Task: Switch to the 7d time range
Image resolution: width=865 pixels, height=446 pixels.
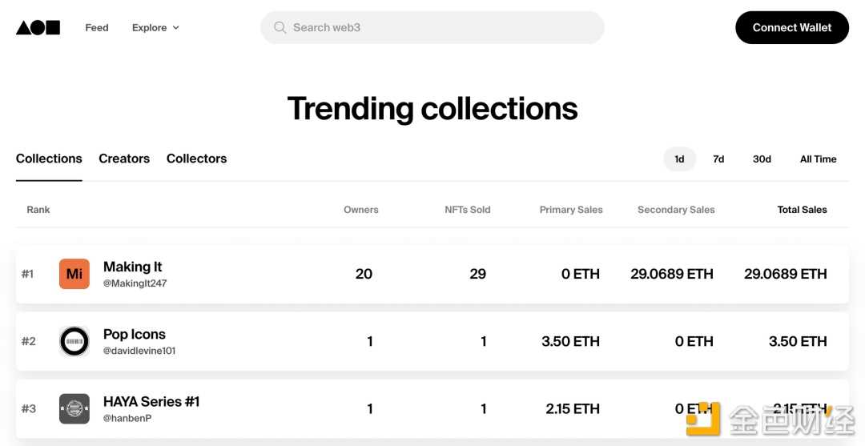Action: [x=718, y=159]
